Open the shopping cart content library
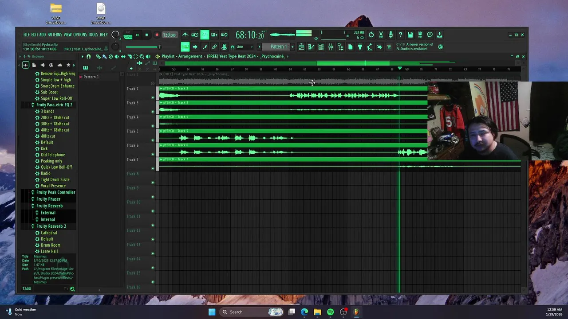568x319 pixels. 389,47
